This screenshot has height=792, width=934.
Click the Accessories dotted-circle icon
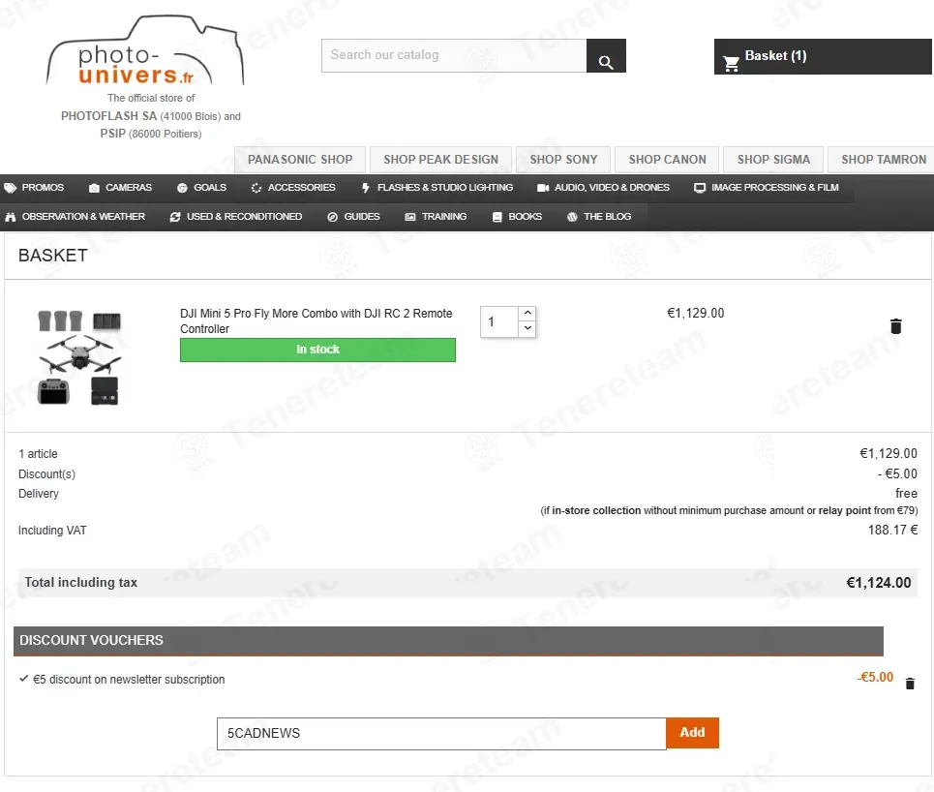coord(256,188)
